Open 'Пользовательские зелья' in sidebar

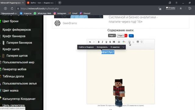click(19, 83)
